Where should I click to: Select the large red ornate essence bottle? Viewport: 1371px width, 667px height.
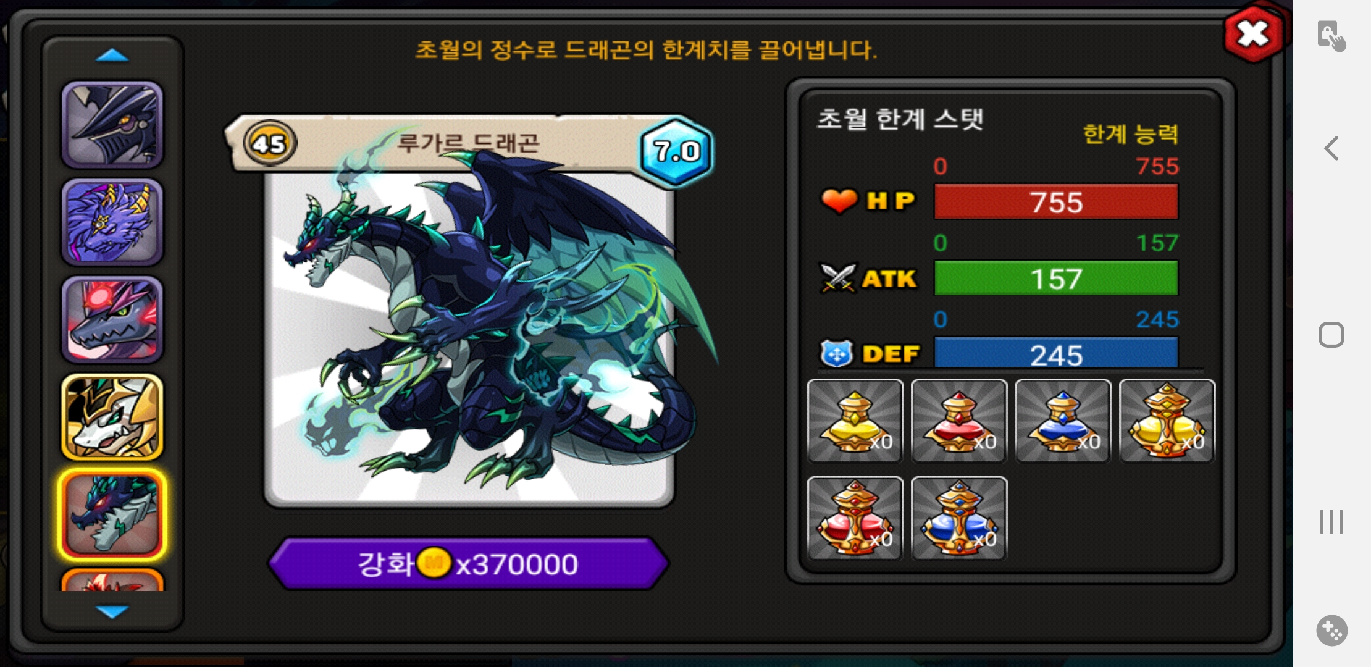(x=855, y=518)
